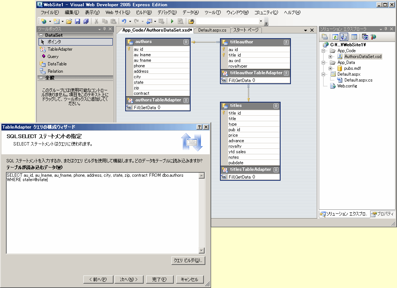Expand the pubs.mdf tree node
The height and width of the screenshot is (288, 397).
(x=331, y=68)
